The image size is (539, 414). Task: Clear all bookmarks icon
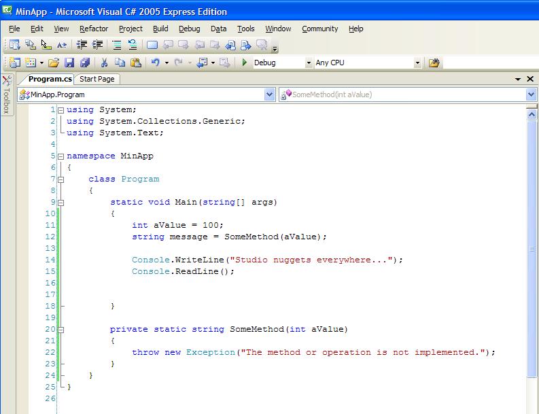click(x=262, y=45)
